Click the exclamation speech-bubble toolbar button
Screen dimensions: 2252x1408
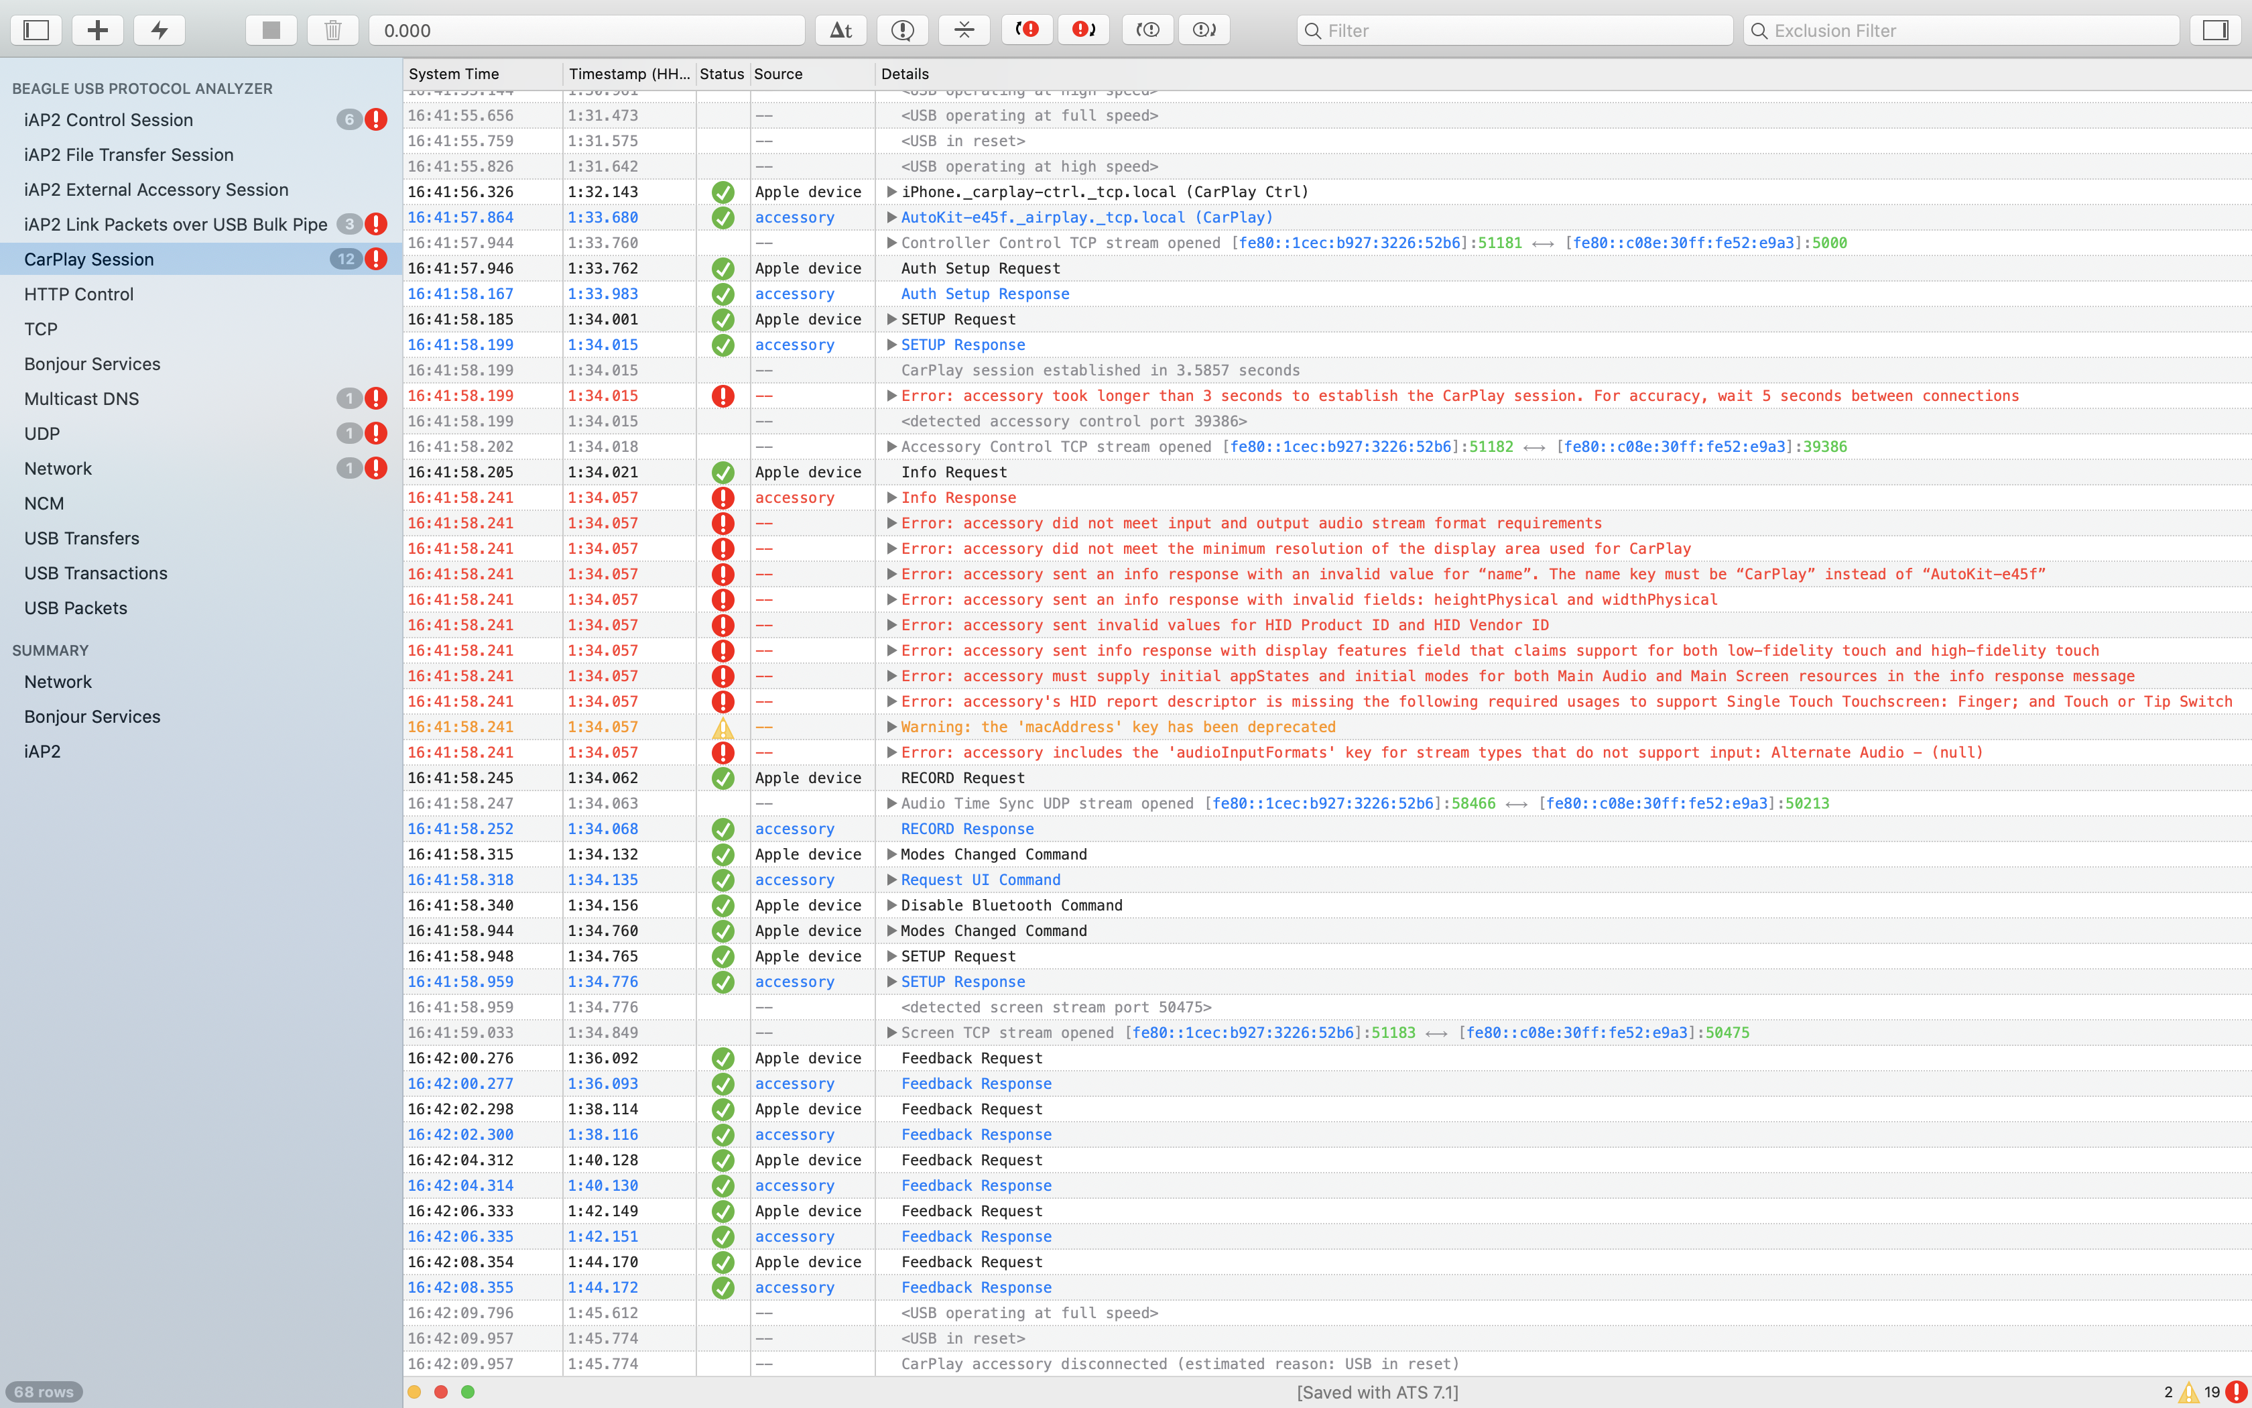(903, 30)
